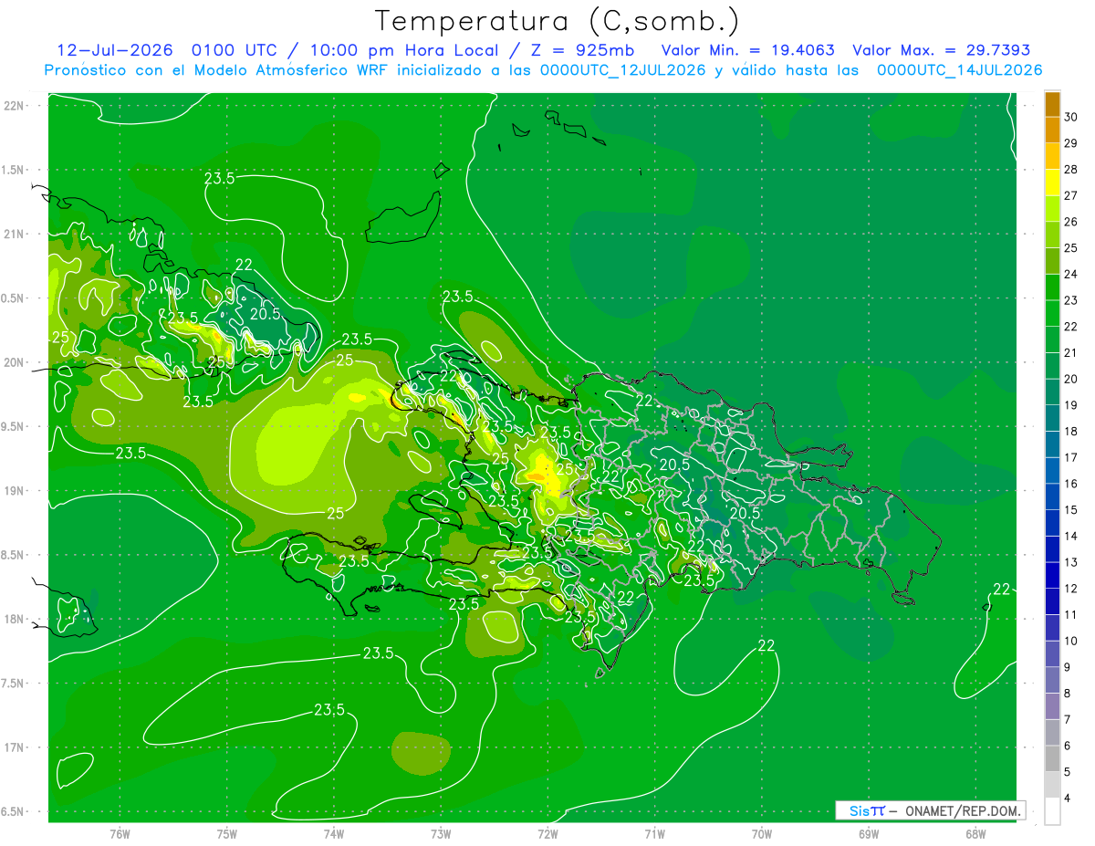Click the color legend value "26"

(1071, 222)
